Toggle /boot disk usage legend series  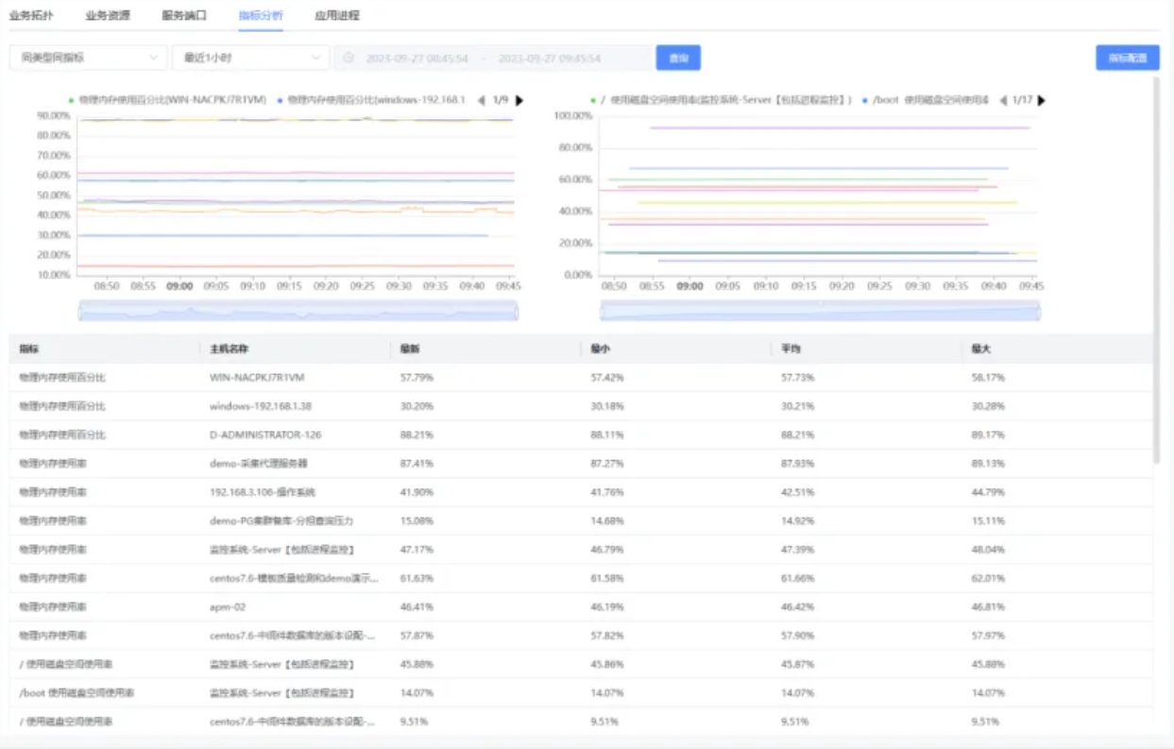pyautogui.click(x=930, y=100)
